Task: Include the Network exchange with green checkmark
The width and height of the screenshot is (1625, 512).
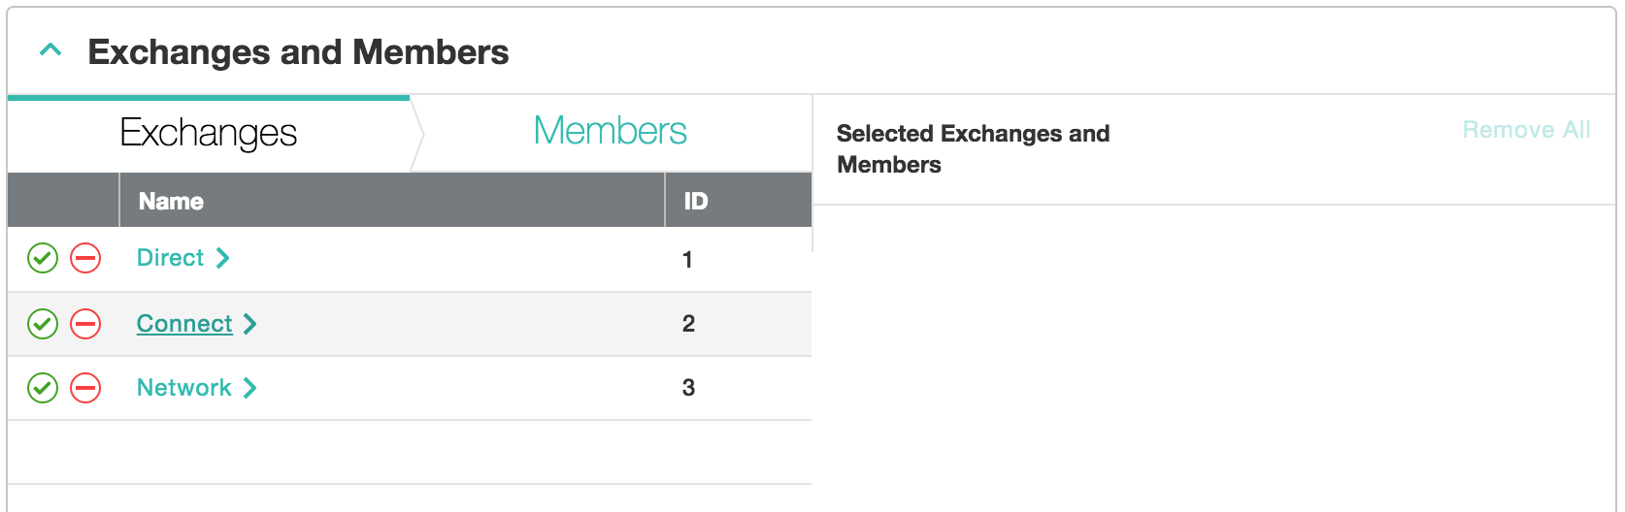Action: click(43, 388)
